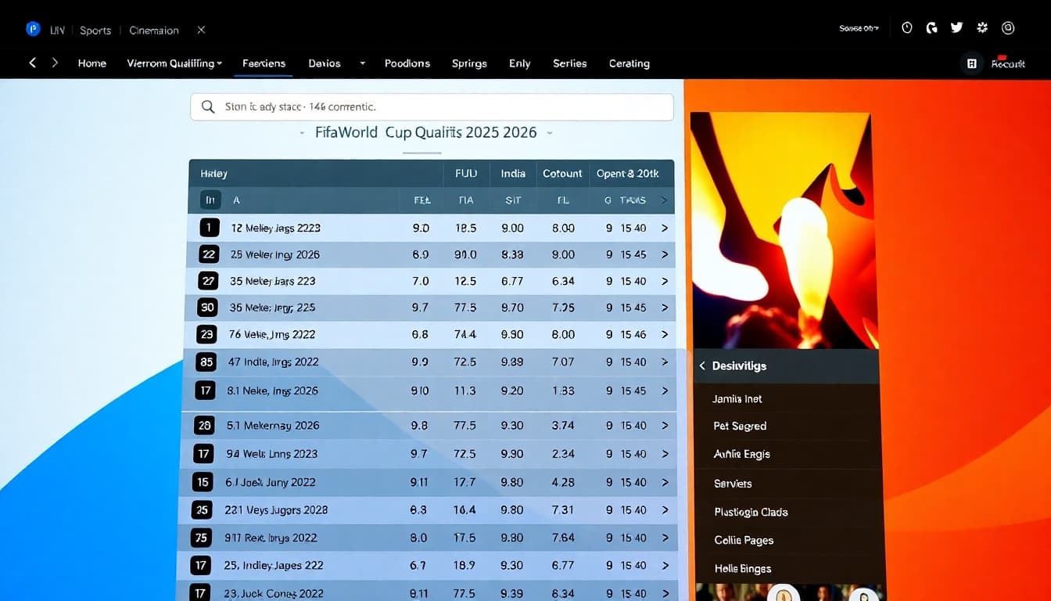This screenshot has height=601, width=1051.
Task: Click the blue circular site logo
Action: click(x=33, y=29)
